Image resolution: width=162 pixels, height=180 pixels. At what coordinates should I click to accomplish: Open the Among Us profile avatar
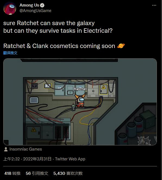click(x=10, y=8)
